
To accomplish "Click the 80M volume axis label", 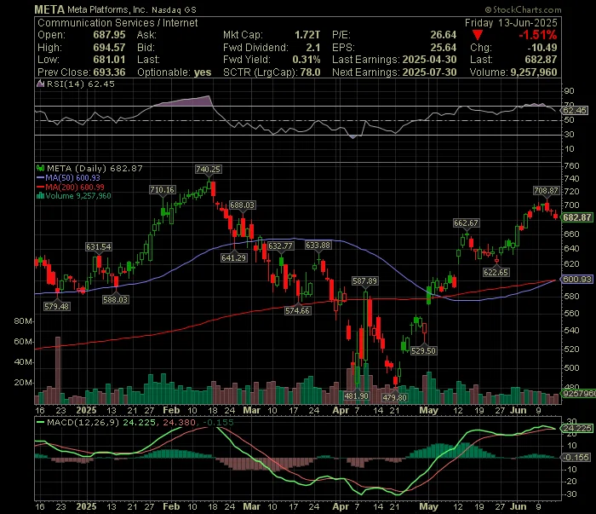I will (x=23, y=321).
